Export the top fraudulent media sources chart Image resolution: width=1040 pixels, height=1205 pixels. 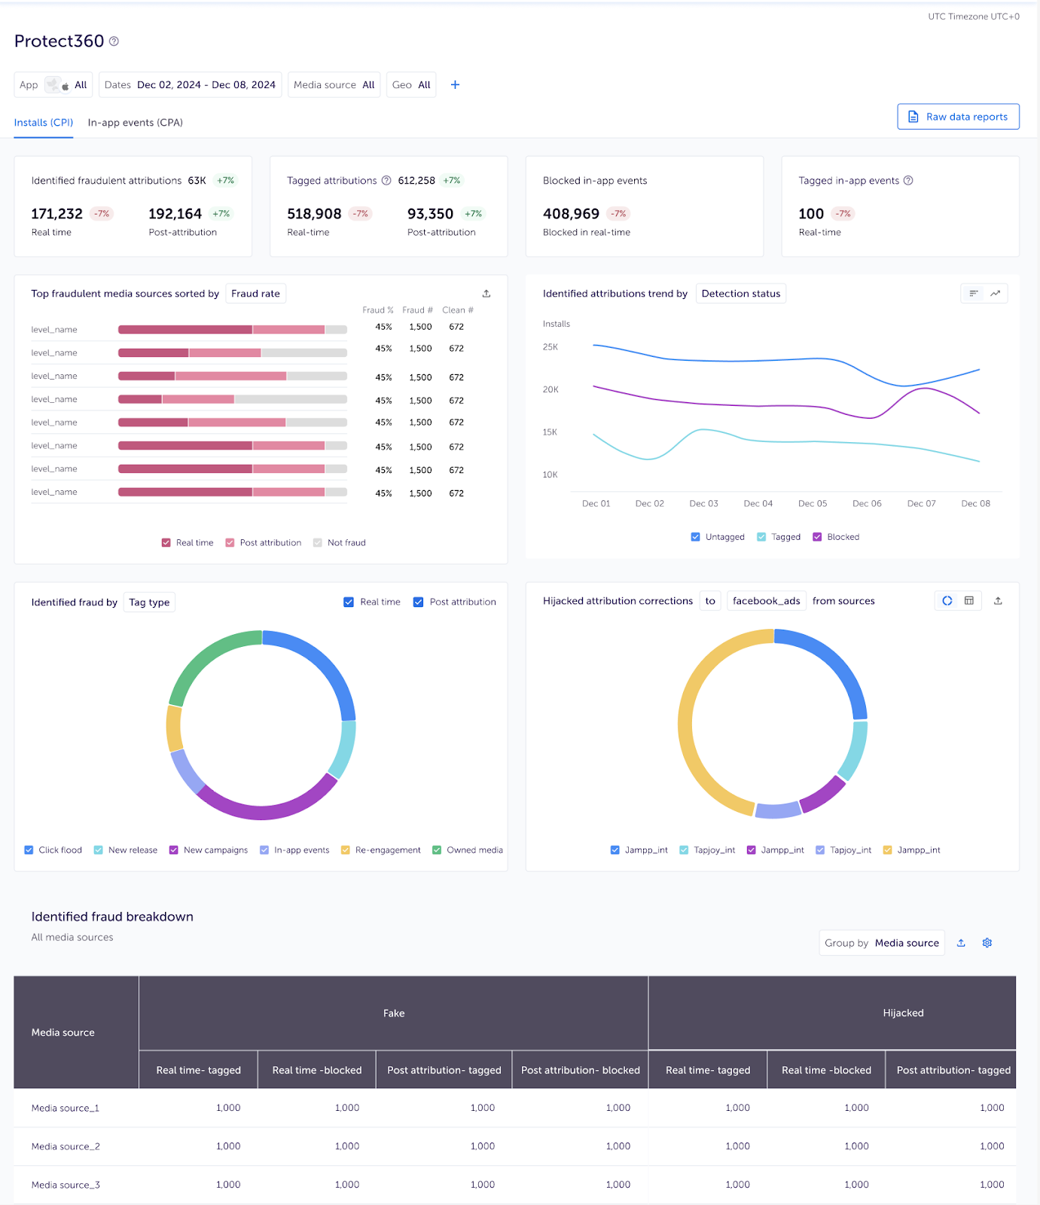click(486, 294)
